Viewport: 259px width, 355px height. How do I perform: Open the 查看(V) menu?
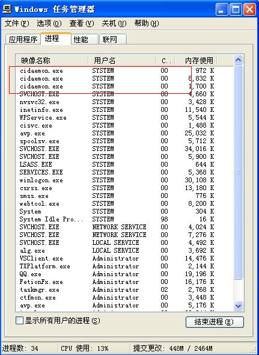pos(82,23)
